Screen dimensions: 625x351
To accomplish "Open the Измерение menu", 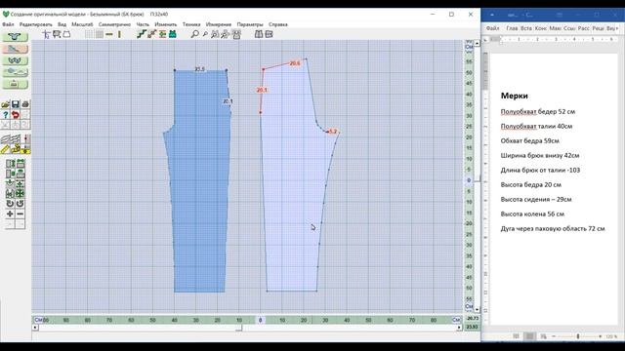I will pos(219,24).
